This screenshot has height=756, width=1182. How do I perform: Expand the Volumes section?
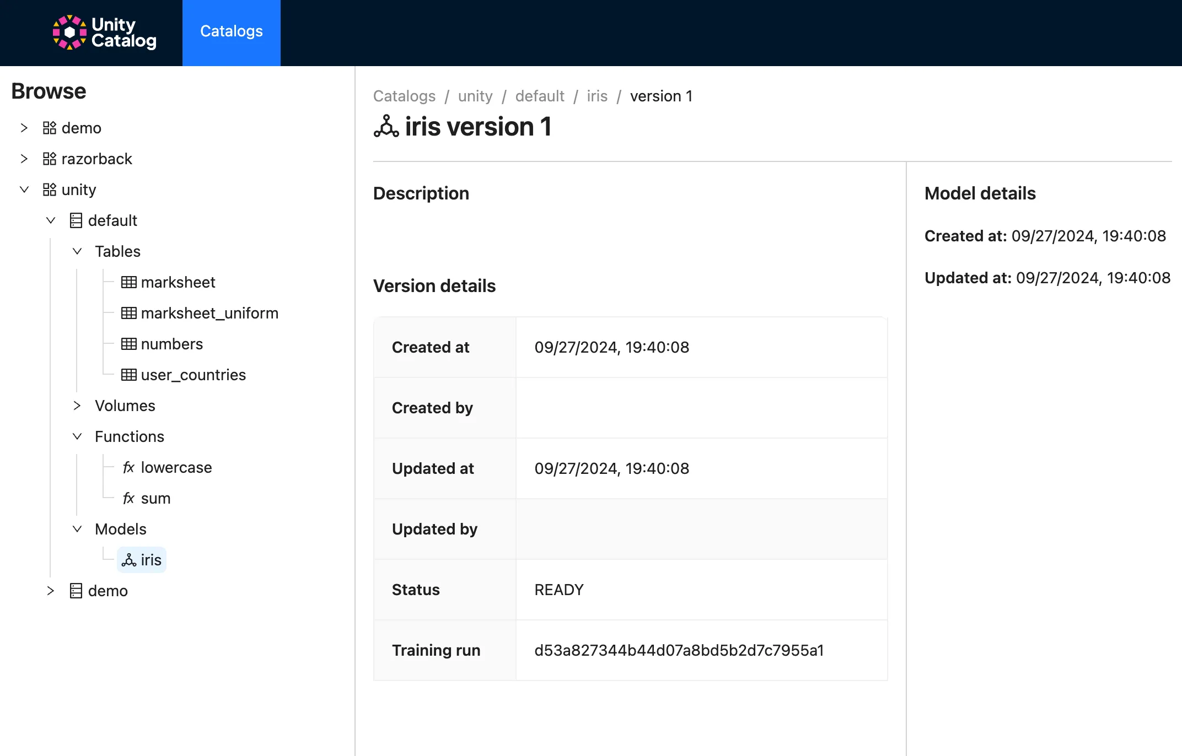click(x=77, y=406)
